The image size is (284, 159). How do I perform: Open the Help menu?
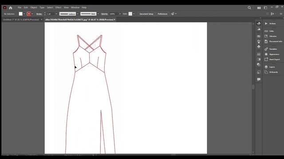(84, 8)
